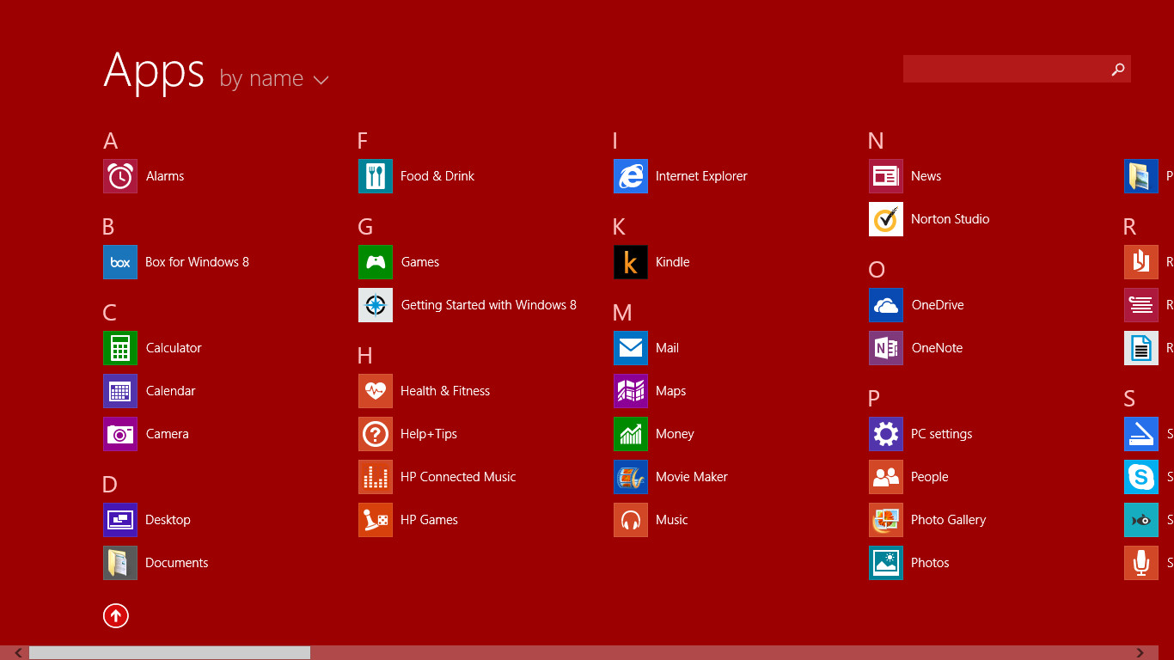Image resolution: width=1174 pixels, height=660 pixels.
Task: Select the letter P group header
Action: (x=874, y=399)
